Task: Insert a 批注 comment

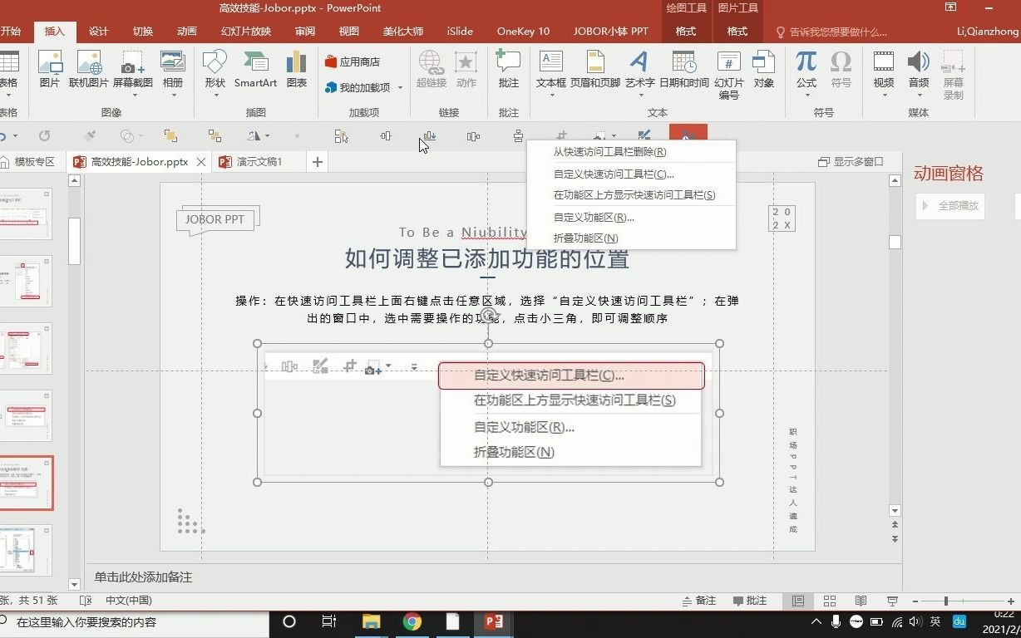Action: 510,75
